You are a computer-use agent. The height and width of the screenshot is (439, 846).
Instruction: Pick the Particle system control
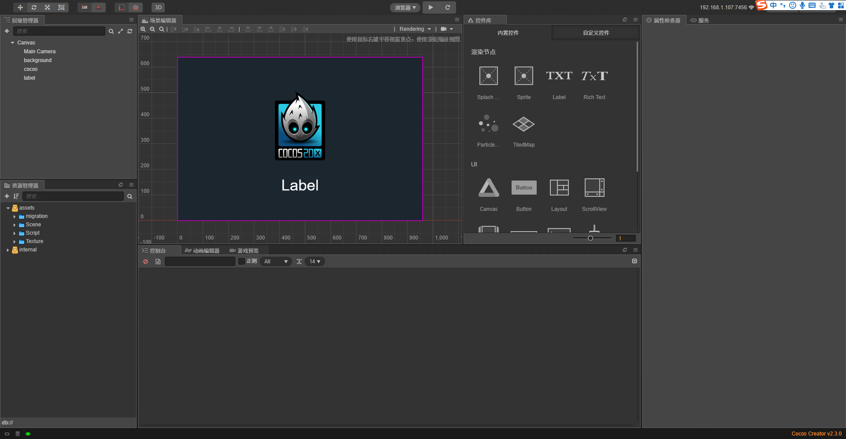point(488,130)
